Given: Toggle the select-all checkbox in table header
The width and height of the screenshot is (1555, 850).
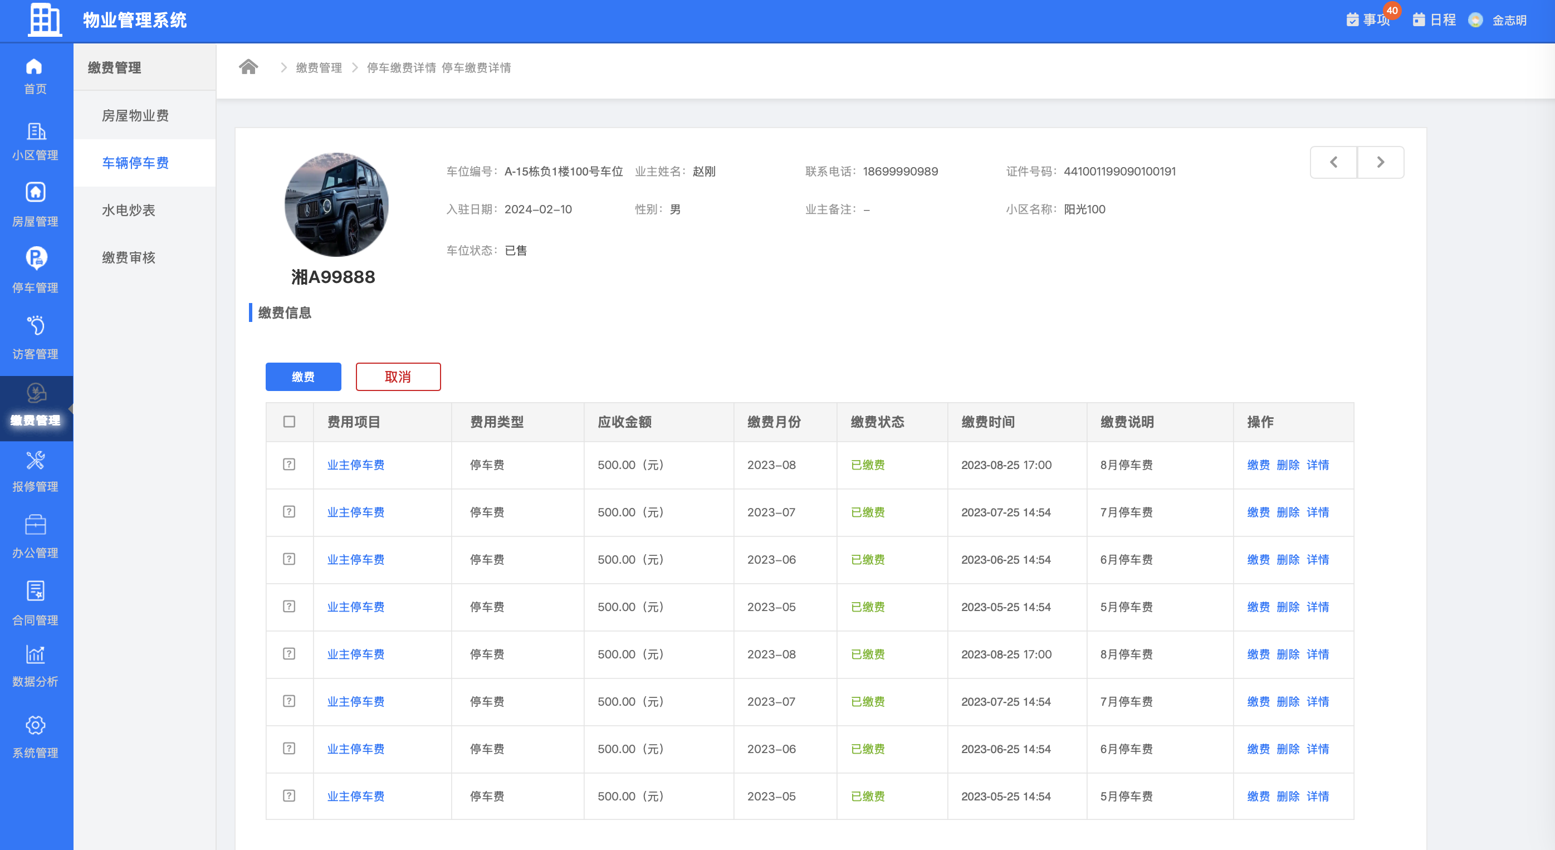Looking at the screenshot, I should coord(289,421).
